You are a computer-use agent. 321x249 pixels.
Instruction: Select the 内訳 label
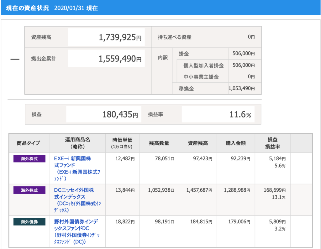click(163, 58)
